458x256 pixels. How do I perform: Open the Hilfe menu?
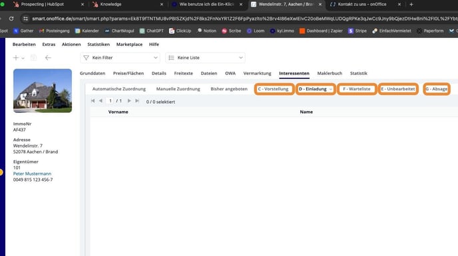pyautogui.click(x=154, y=45)
